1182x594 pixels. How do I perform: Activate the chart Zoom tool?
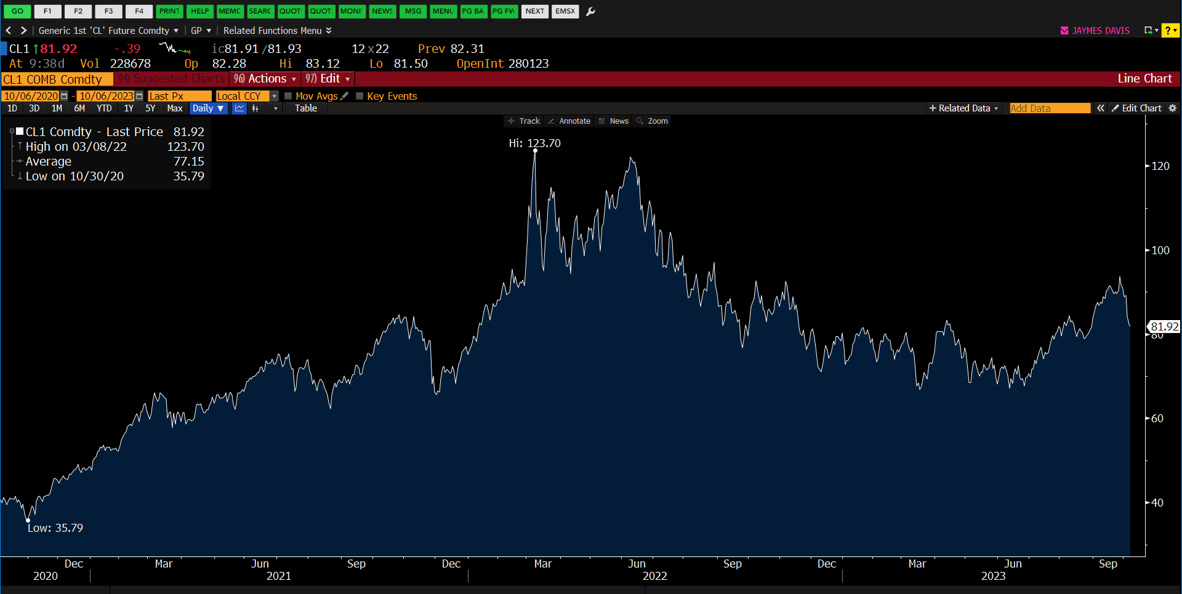pos(653,121)
